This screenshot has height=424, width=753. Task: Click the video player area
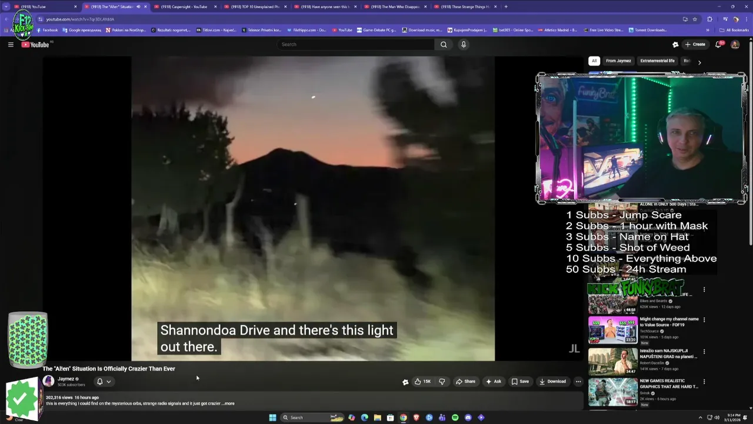tap(313, 208)
